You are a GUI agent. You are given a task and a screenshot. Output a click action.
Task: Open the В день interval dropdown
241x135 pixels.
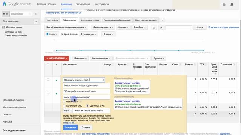point(108,34)
